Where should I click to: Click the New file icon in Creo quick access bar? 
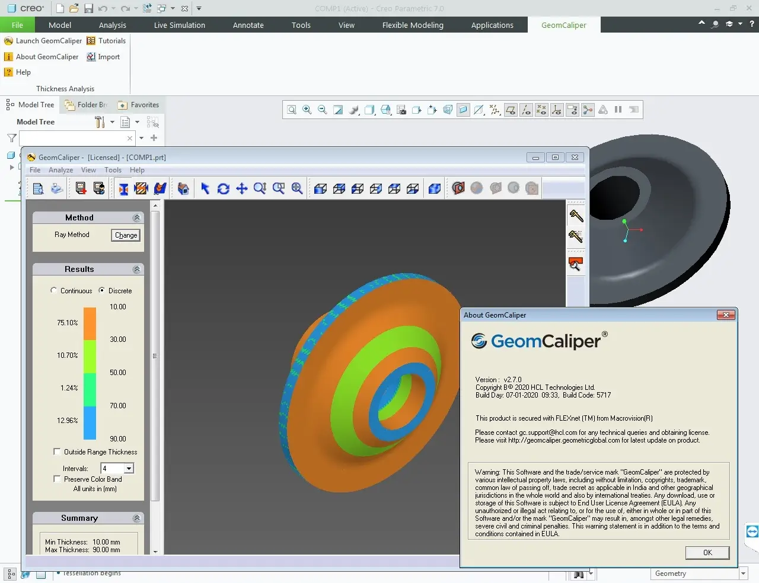point(60,8)
